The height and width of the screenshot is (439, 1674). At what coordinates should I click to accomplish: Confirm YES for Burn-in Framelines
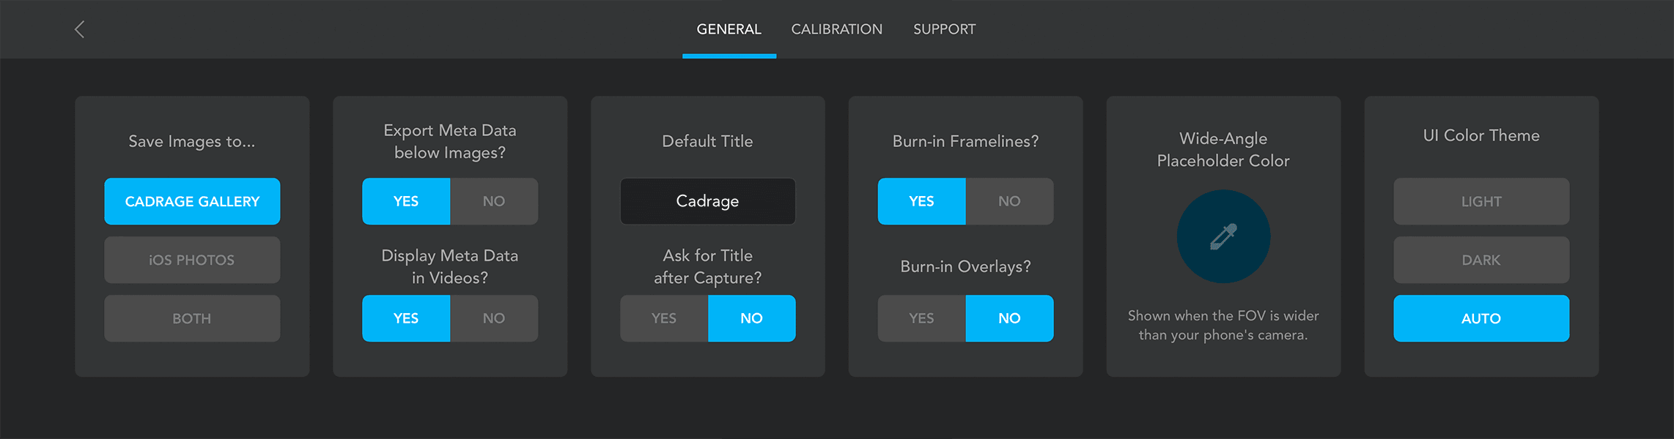921,200
